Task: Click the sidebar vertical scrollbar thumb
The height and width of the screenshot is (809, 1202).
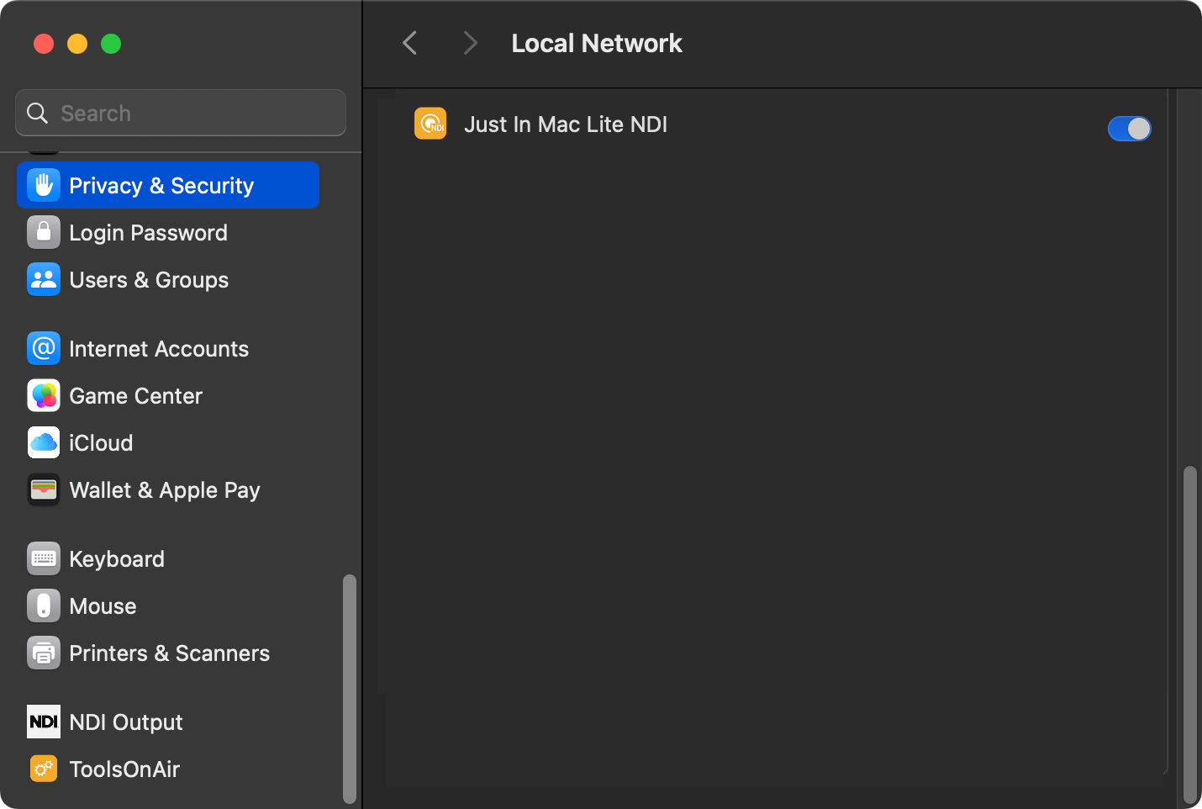Action: click(350, 689)
